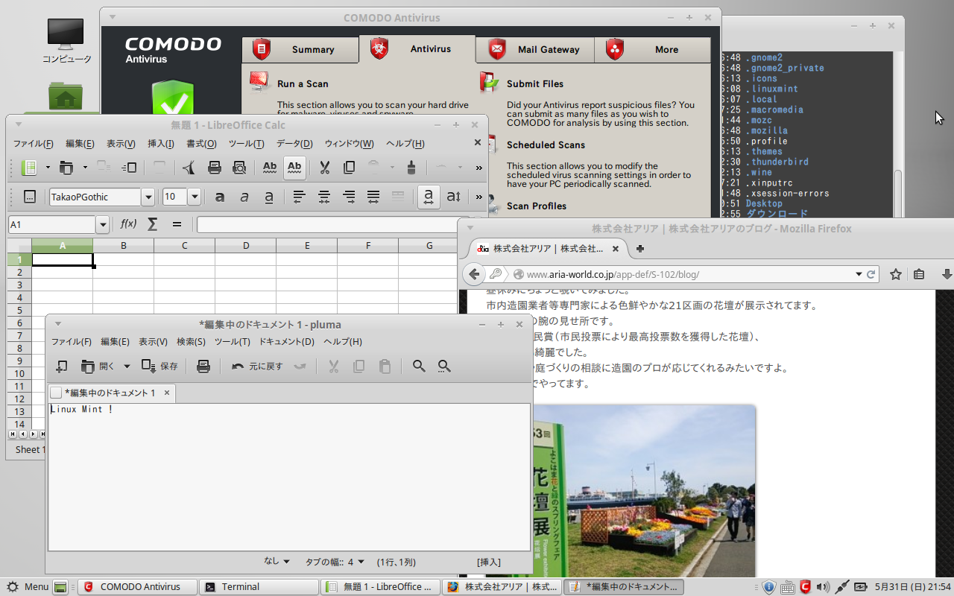Open Scheduled Scans in COMODO
The height and width of the screenshot is (596, 954).
point(546,145)
